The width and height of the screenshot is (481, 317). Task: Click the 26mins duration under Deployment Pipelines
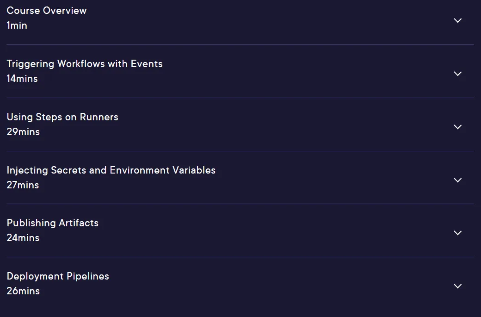[x=23, y=291]
